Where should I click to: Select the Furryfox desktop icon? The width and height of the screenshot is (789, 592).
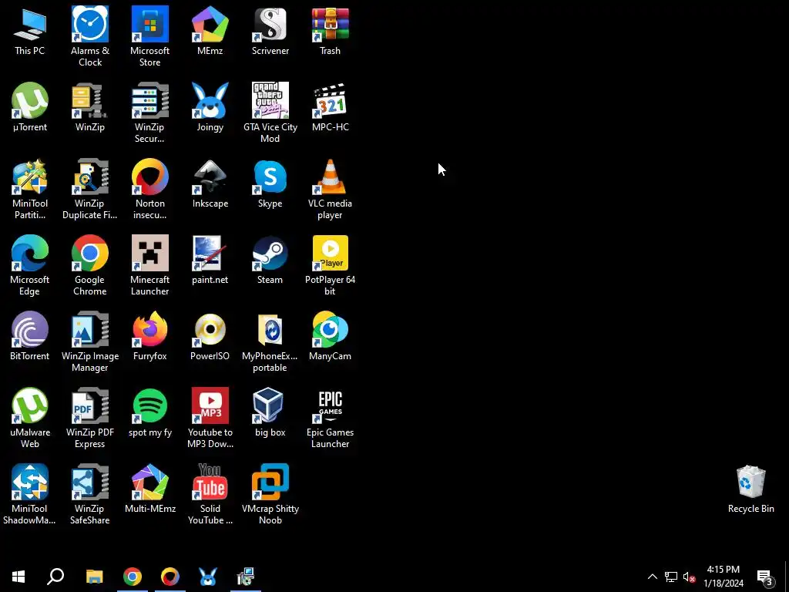tap(150, 336)
